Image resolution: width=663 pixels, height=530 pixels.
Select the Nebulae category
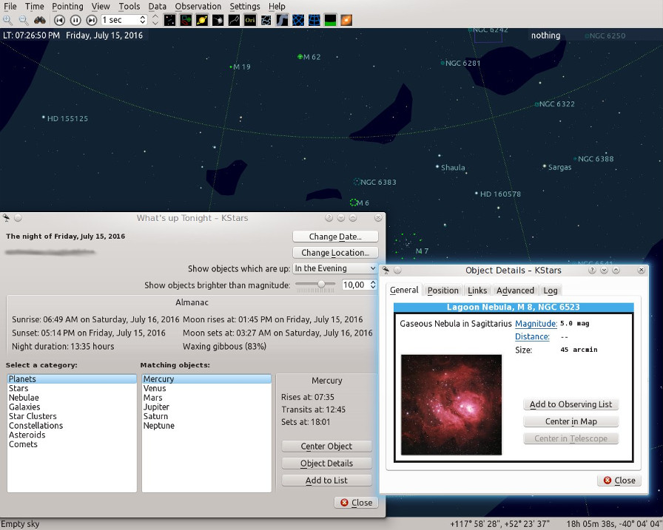(72, 398)
